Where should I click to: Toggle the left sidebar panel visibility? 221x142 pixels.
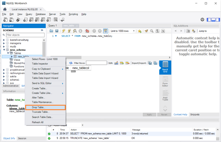[x=209, y=19]
